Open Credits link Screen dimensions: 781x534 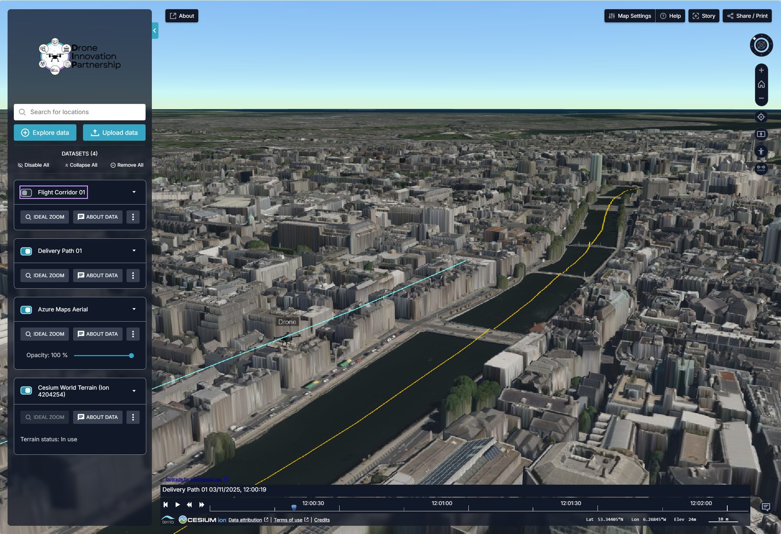click(322, 520)
